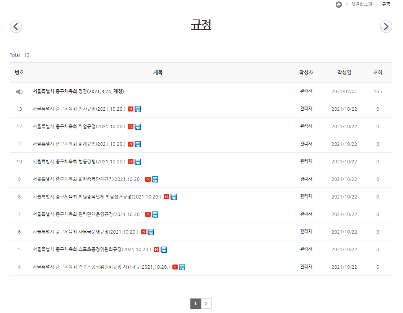Screen dimensions: 403x313
Task: Open post number 5 스포츠공정위원회규정
Action: coord(92,250)
